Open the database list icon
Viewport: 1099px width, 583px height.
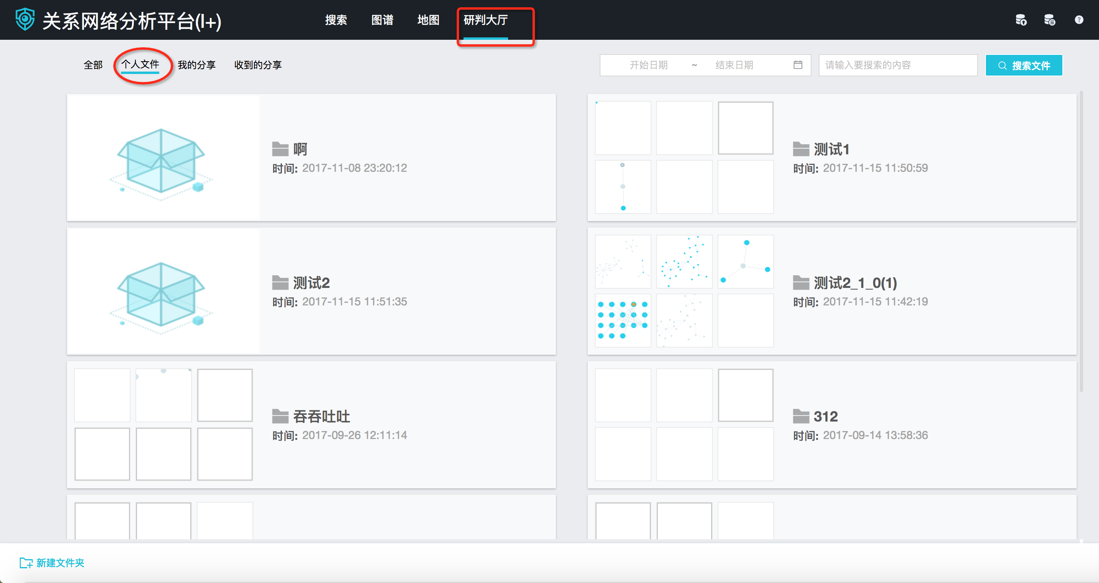tap(1050, 20)
